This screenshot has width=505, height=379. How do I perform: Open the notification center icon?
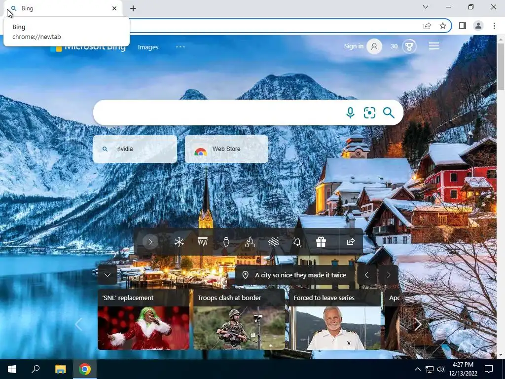tap(489, 369)
